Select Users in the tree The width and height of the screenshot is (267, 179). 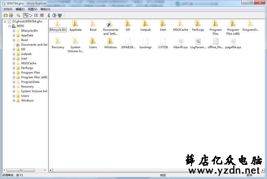click(x=25, y=96)
